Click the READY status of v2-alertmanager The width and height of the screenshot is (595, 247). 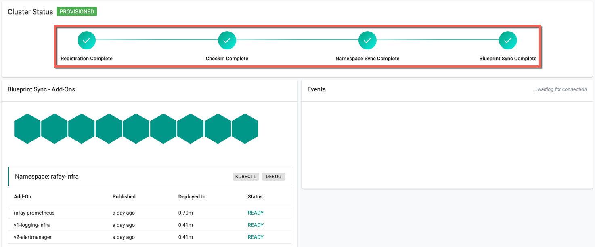tap(256, 237)
